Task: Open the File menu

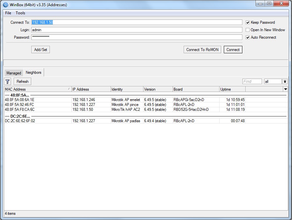Action: [x=8, y=13]
